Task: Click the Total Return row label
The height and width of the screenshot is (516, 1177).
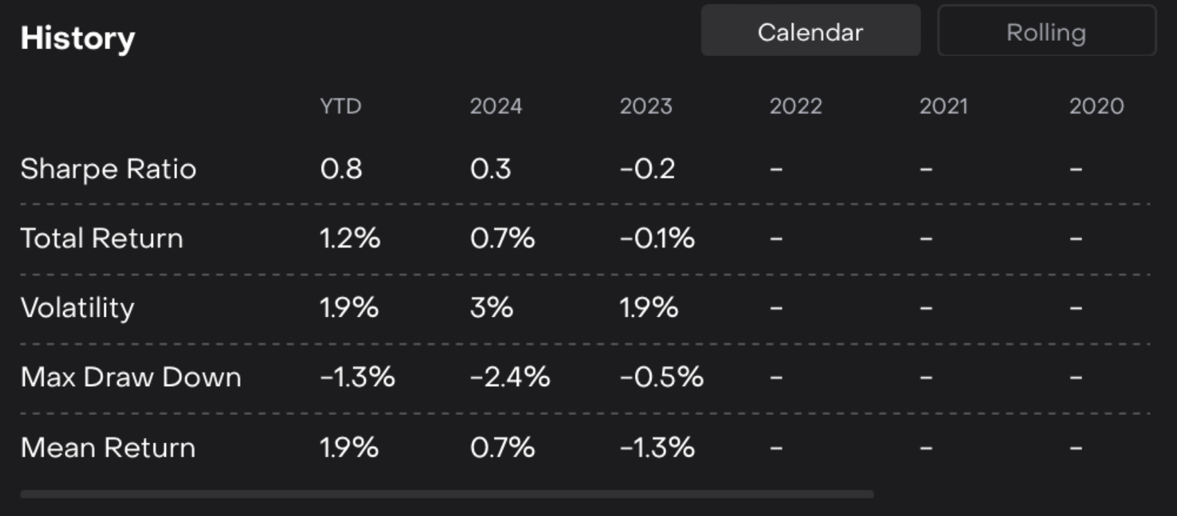Action: click(102, 239)
